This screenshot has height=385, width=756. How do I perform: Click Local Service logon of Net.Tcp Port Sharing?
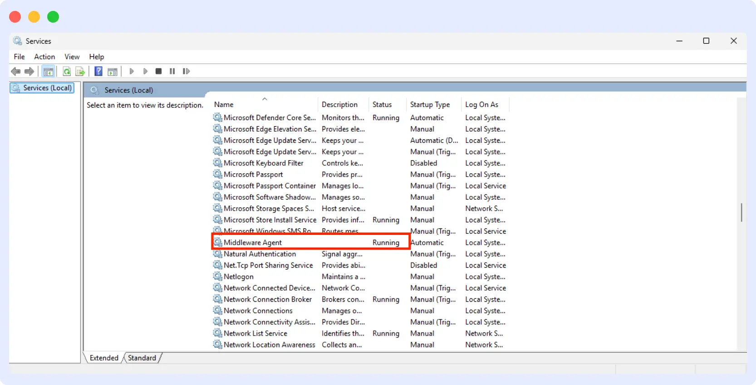tap(486, 265)
